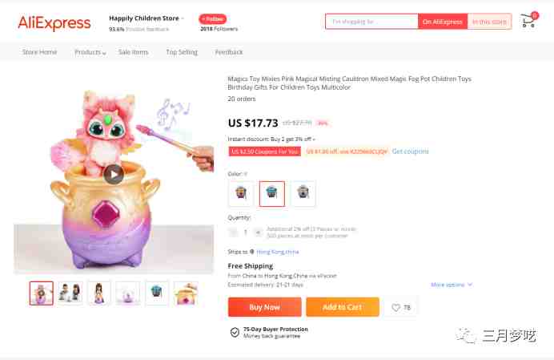This screenshot has width=554, height=360.
Task: Click the Add to Cart button
Action: (x=342, y=307)
